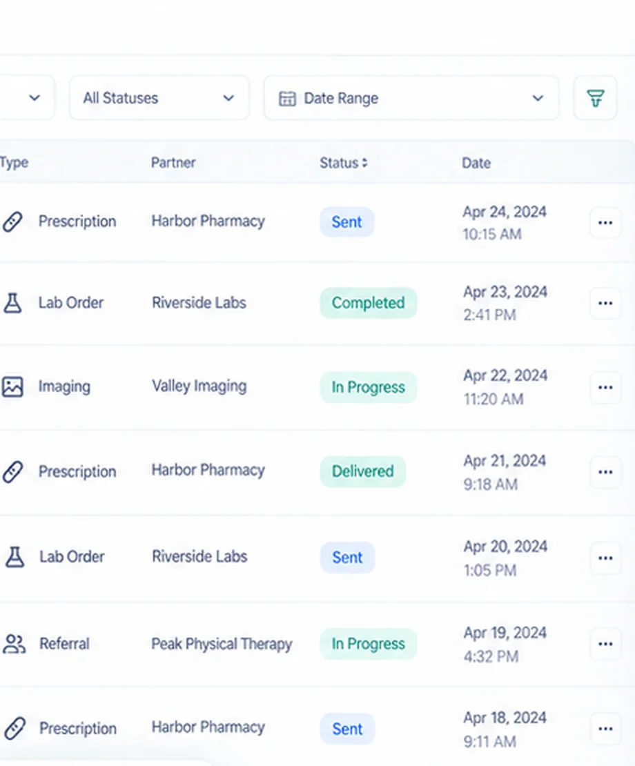Open more options for Apr 21 prescription

click(605, 472)
